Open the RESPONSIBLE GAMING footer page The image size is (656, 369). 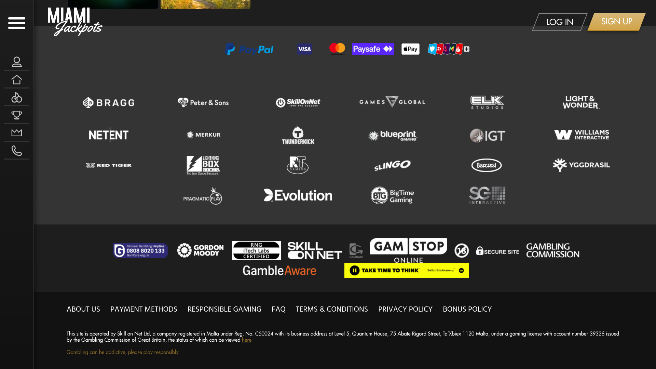coord(224,309)
